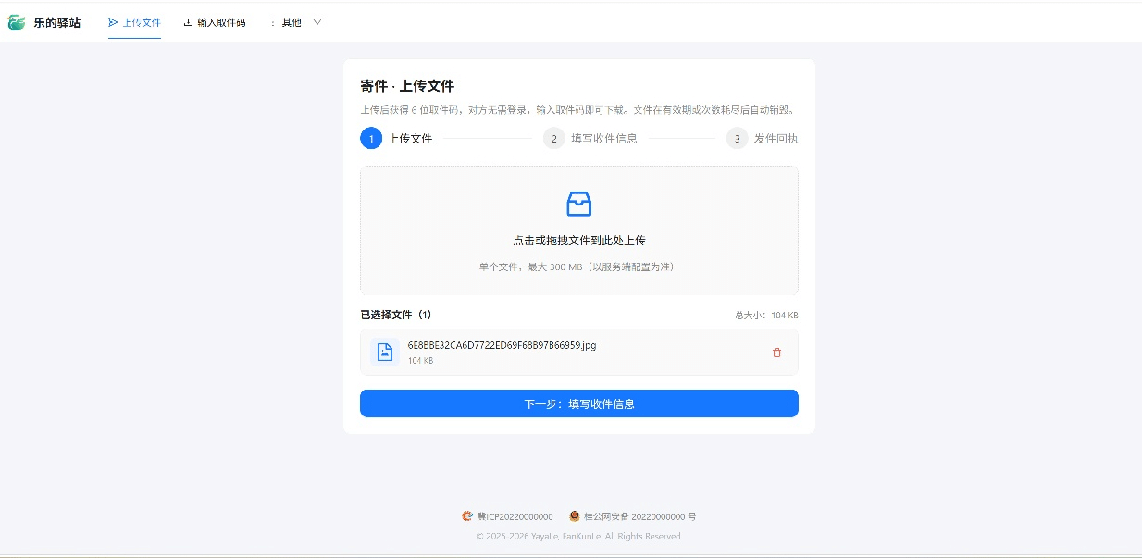Click the copyright YayaLe, FanKunLe text

(579, 536)
